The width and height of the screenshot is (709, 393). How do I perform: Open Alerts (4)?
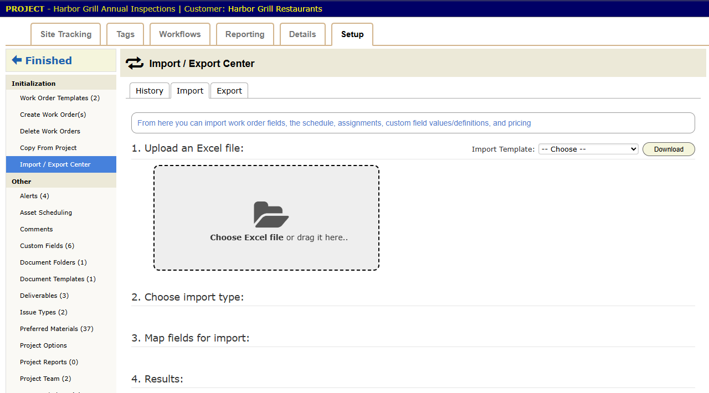[61, 196]
